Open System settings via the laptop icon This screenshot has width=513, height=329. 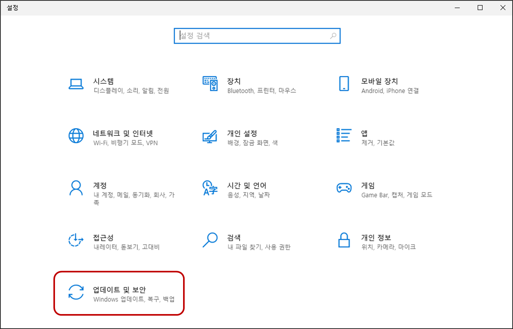pyautogui.click(x=76, y=84)
